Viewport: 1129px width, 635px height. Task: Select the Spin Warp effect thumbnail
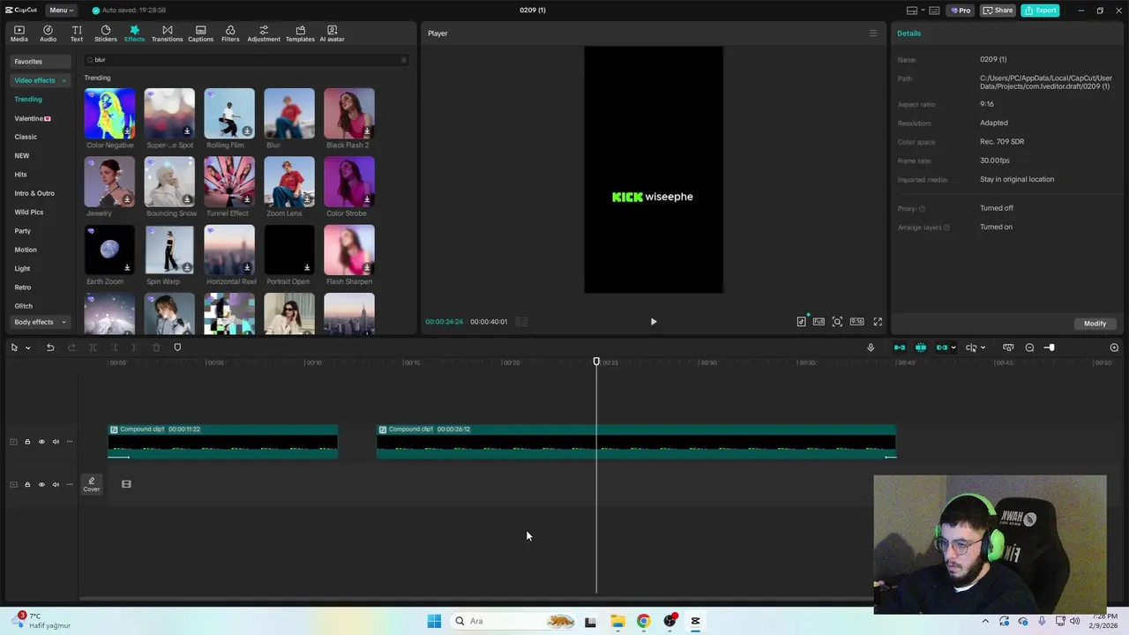pos(169,250)
